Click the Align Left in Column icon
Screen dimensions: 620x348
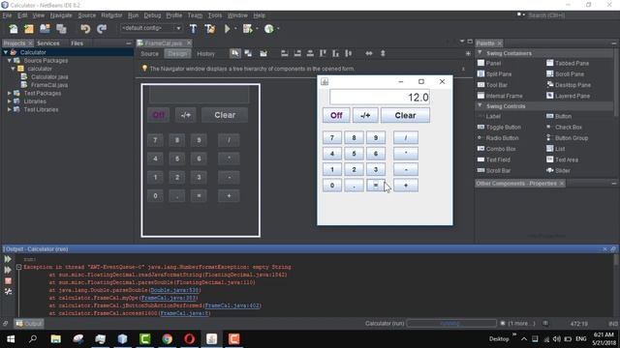click(x=284, y=53)
